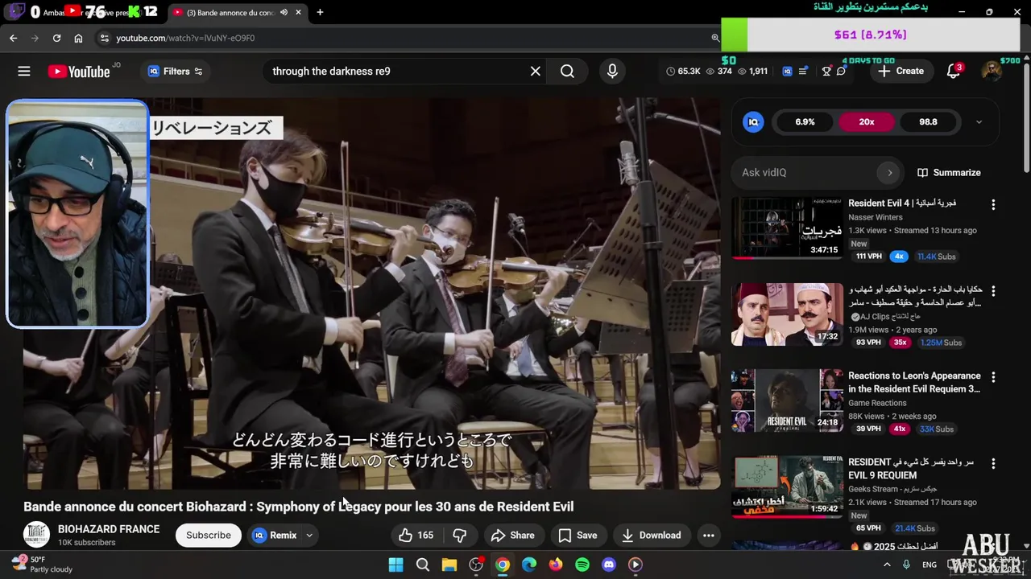Screen dimensions: 1031x579
Task: Click the BIOHAZARD FRANCE channel avatar
Action: click(x=36, y=535)
